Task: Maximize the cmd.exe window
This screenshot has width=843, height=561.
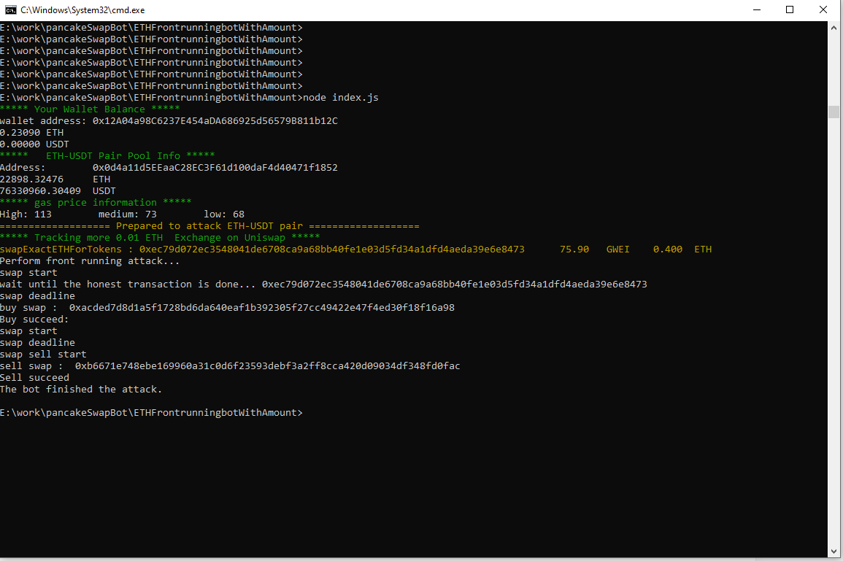Action: (x=790, y=10)
